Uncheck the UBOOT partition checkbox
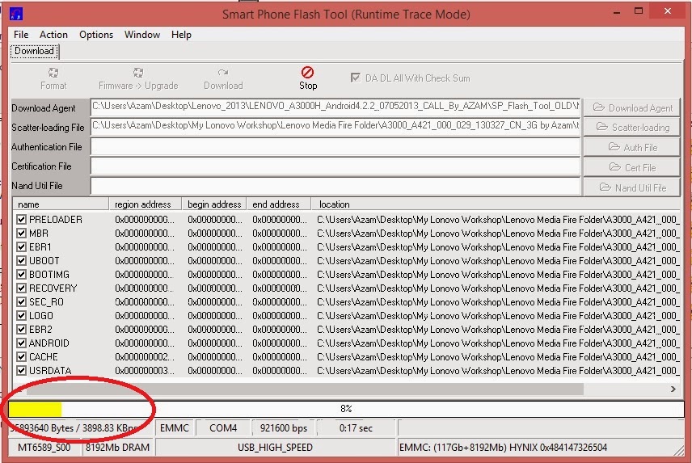692x463 pixels. [x=21, y=261]
